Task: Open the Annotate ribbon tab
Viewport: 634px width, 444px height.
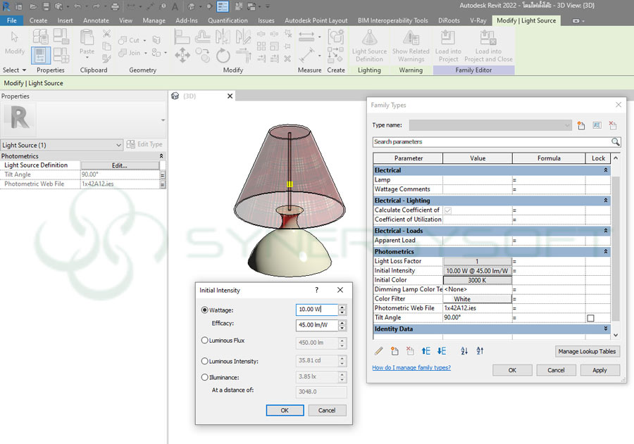Action: [x=96, y=20]
